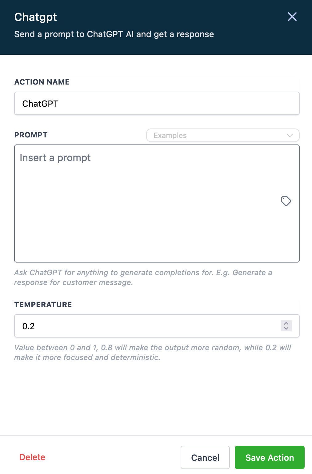Click the Action Name input field
Screen dimensions: 312x474
click(x=157, y=103)
